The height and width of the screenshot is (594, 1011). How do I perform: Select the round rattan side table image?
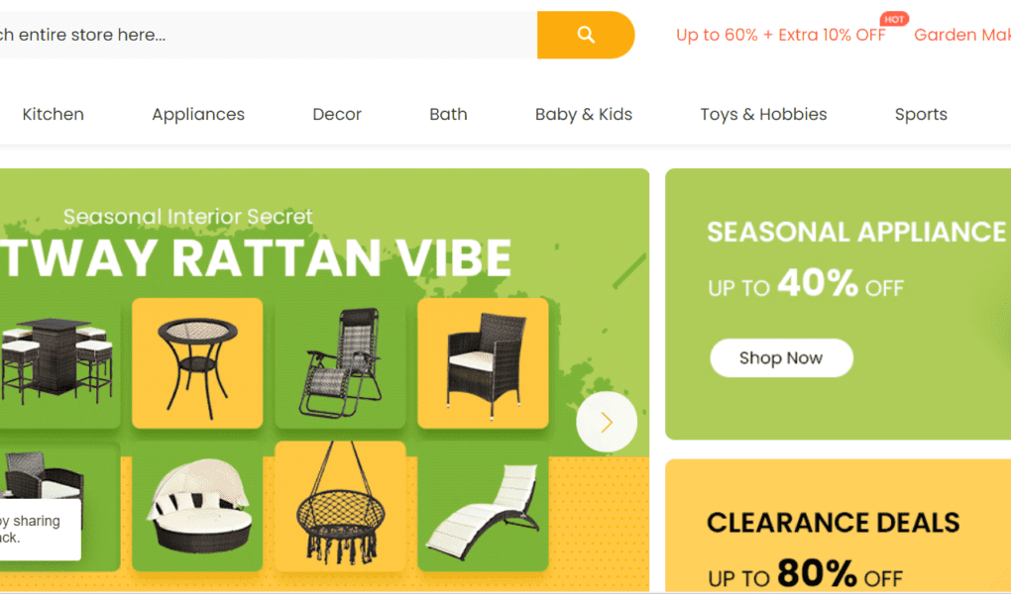[197, 363]
